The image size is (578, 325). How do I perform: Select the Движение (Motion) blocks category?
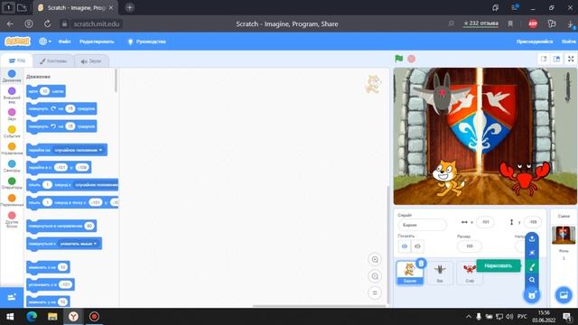pyautogui.click(x=12, y=76)
